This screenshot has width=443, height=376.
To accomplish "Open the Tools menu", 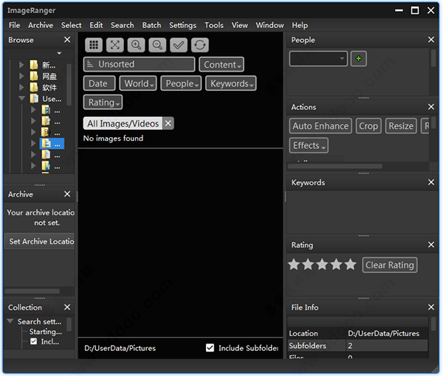I will click(x=214, y=25).
